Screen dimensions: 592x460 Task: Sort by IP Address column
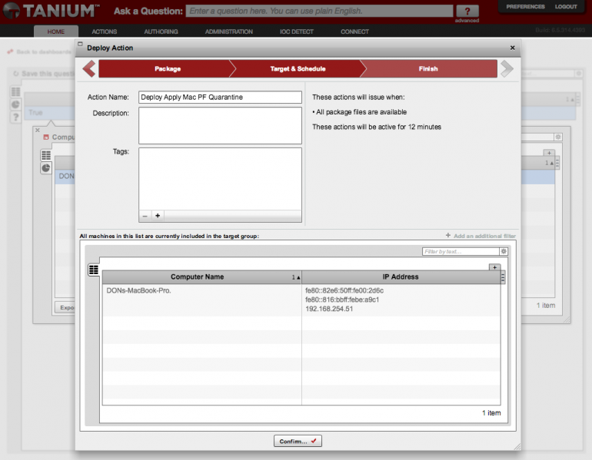(x=401, y=276)
